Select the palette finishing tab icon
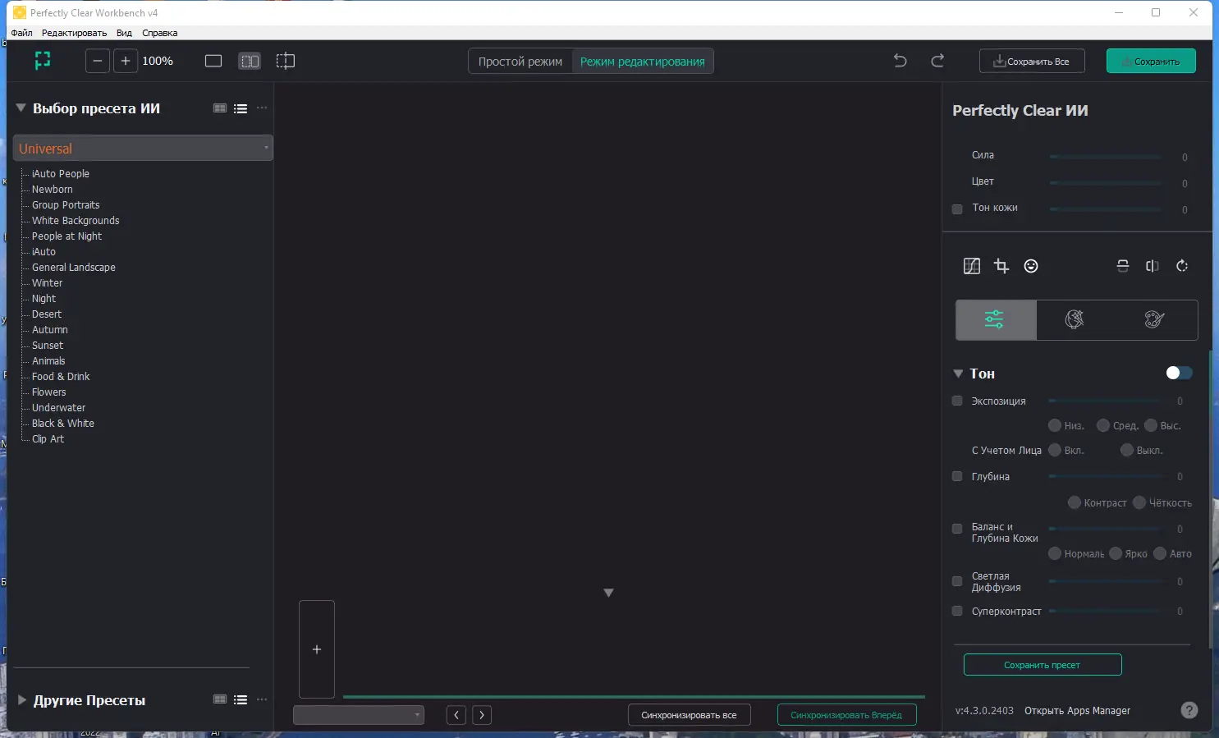This screenshot has height=738, width=1219. click(x=1155, y=319)
